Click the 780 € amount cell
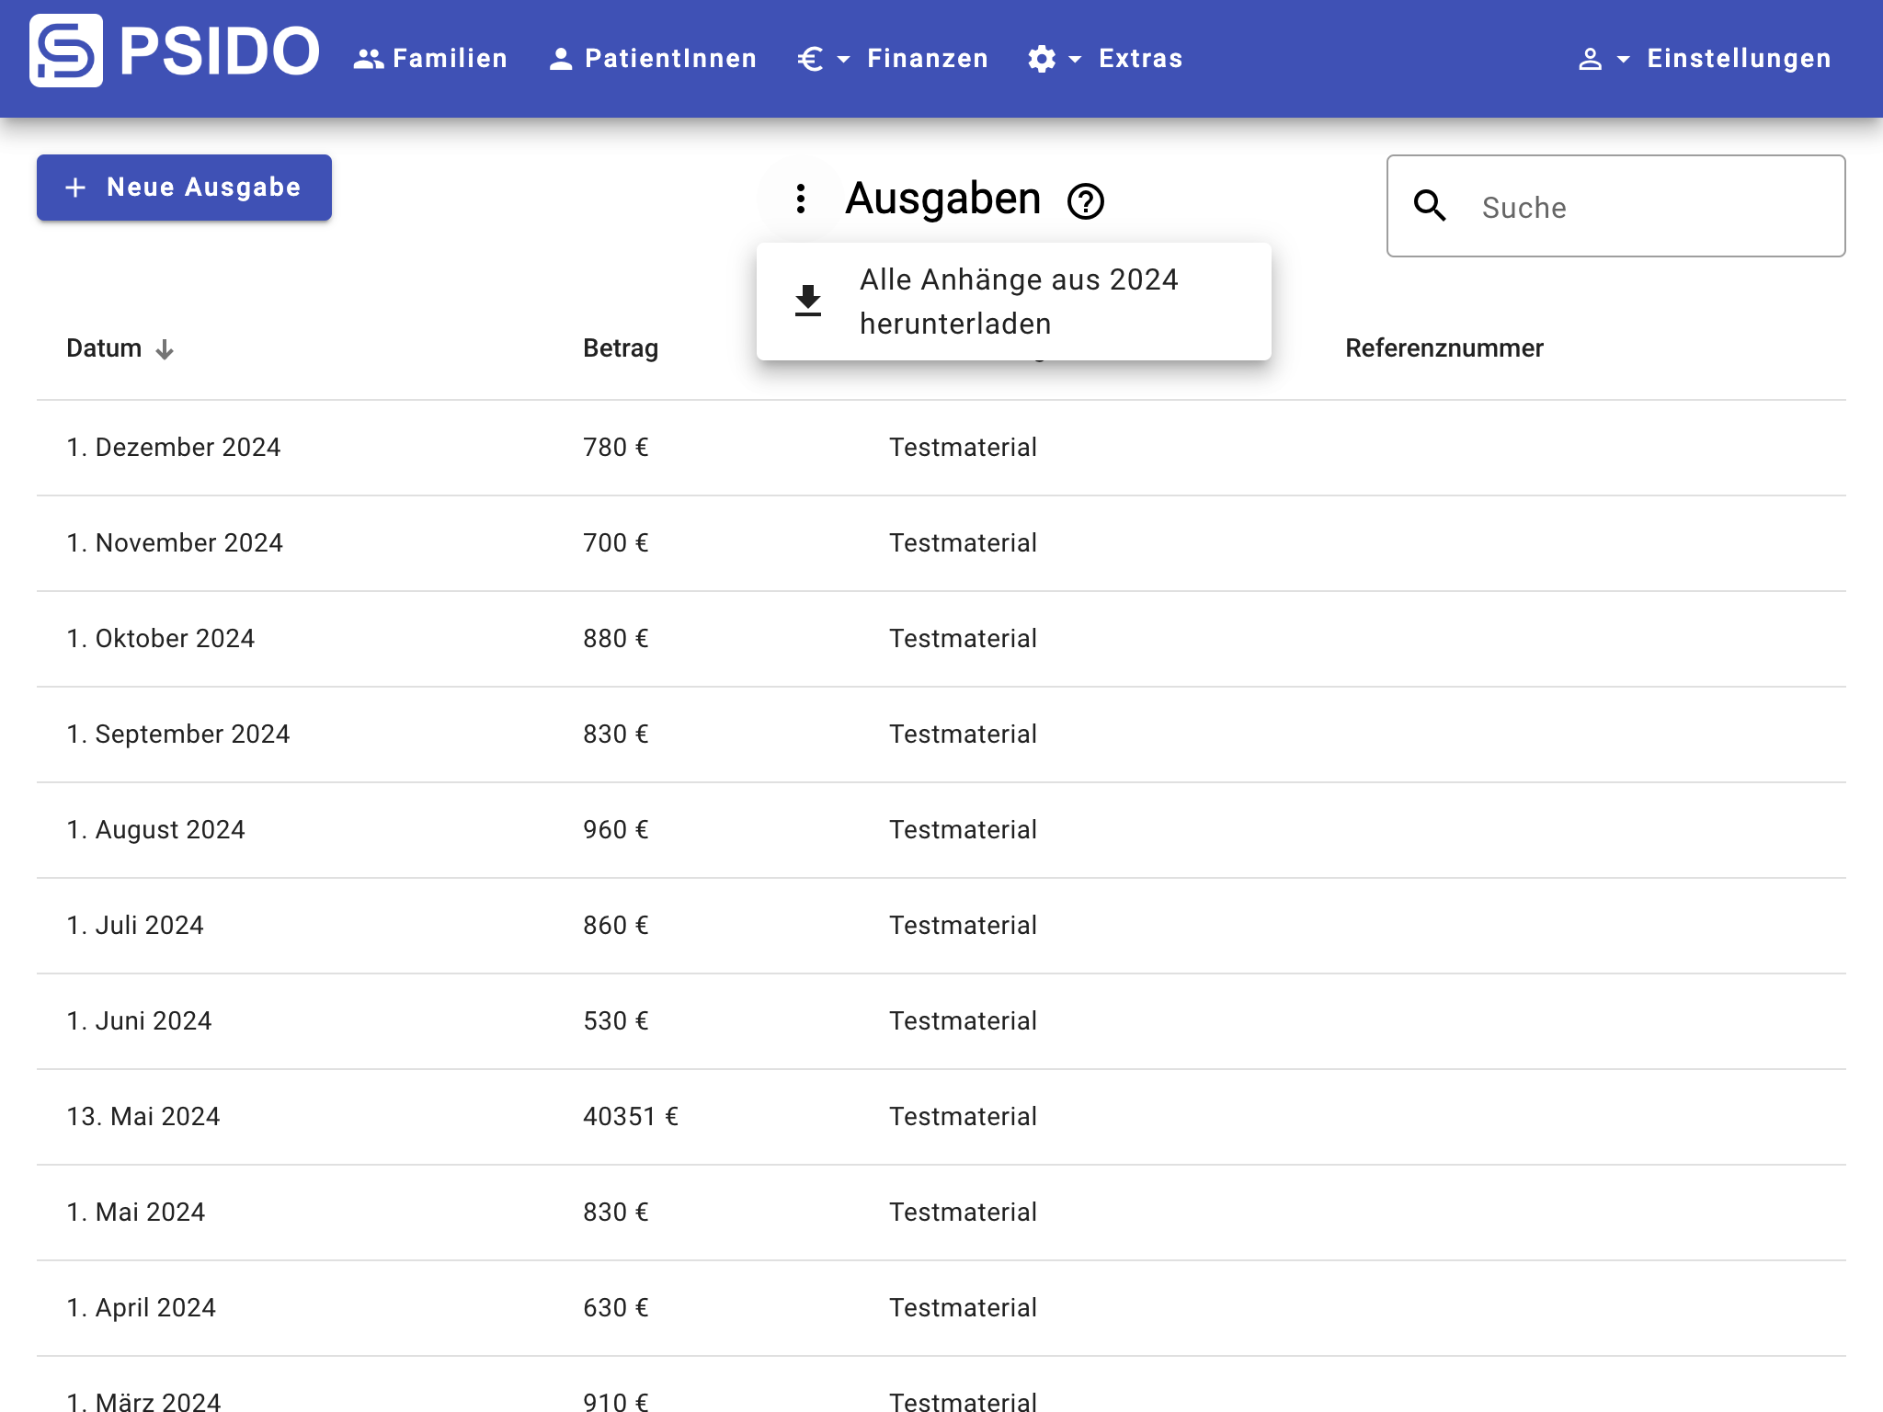The height and width of the screenshot is (1412, 1883). click(x=616, y=448)
